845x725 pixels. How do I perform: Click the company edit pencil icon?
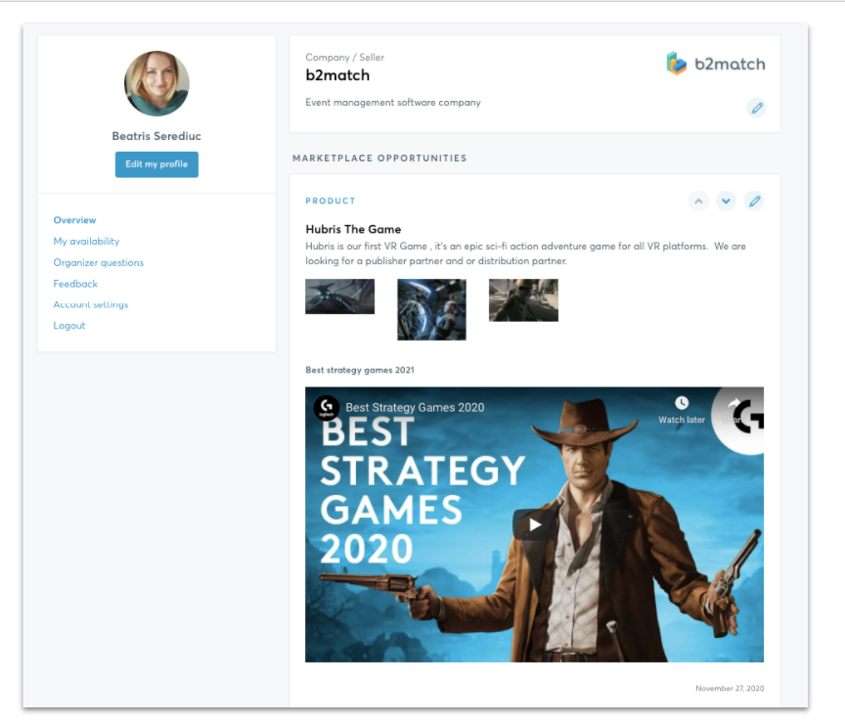(756, 108)
